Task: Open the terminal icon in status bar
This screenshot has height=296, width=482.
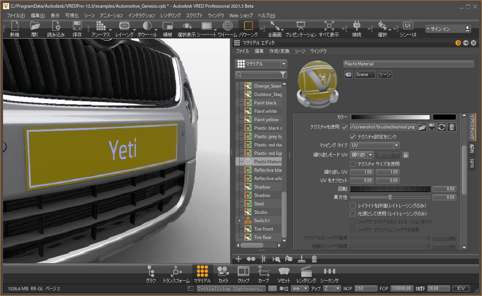Action: click(x=191, y=288)
